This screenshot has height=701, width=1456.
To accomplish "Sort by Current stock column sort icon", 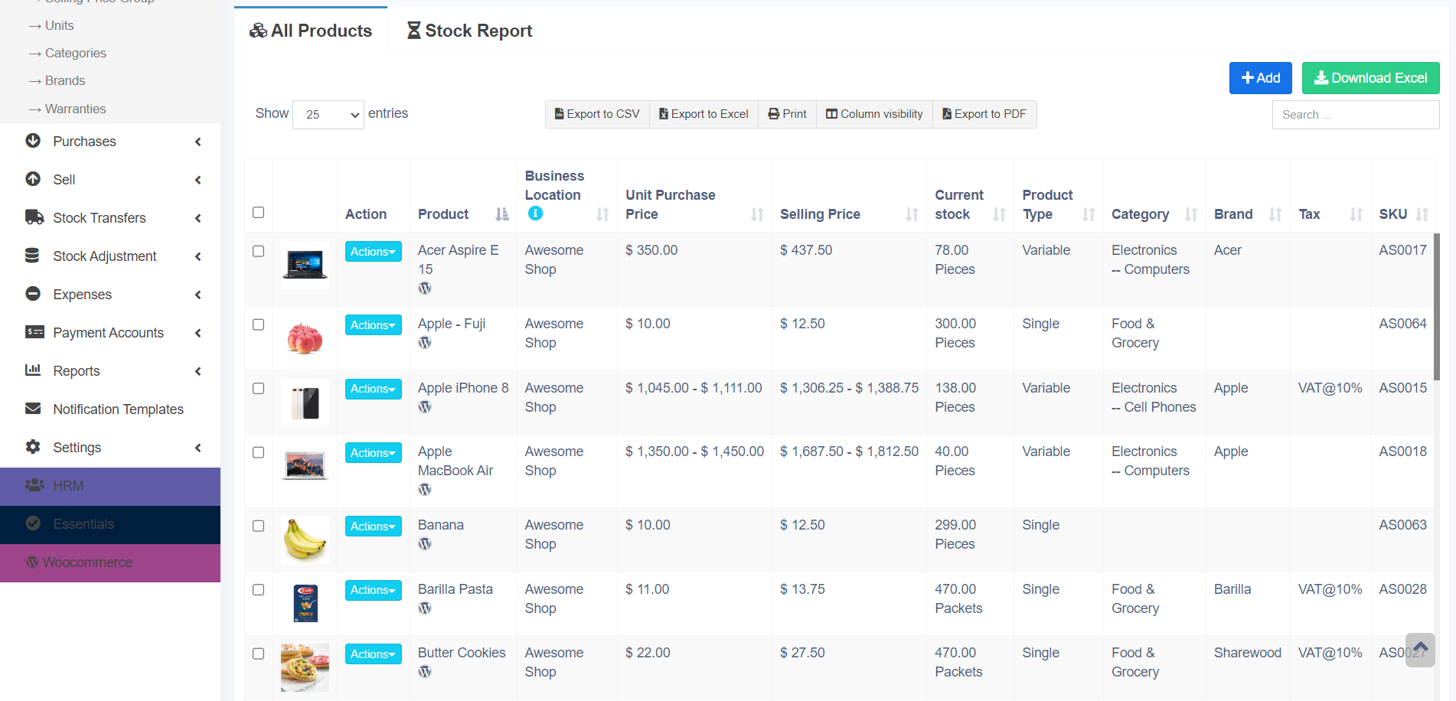I will (1000, 214).
